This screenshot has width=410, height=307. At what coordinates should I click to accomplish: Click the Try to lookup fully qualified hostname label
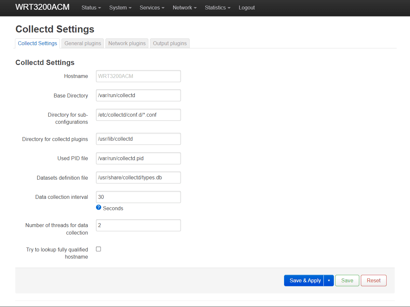(57, 253)
